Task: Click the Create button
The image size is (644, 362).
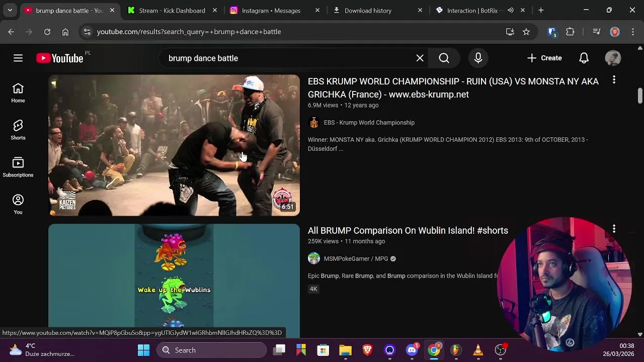Action: click(544, 58)
